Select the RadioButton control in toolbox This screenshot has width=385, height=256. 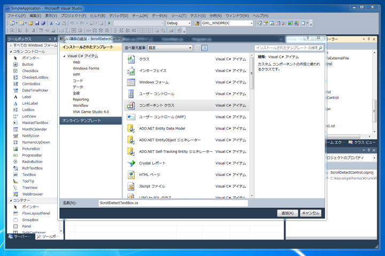[32, 162]
